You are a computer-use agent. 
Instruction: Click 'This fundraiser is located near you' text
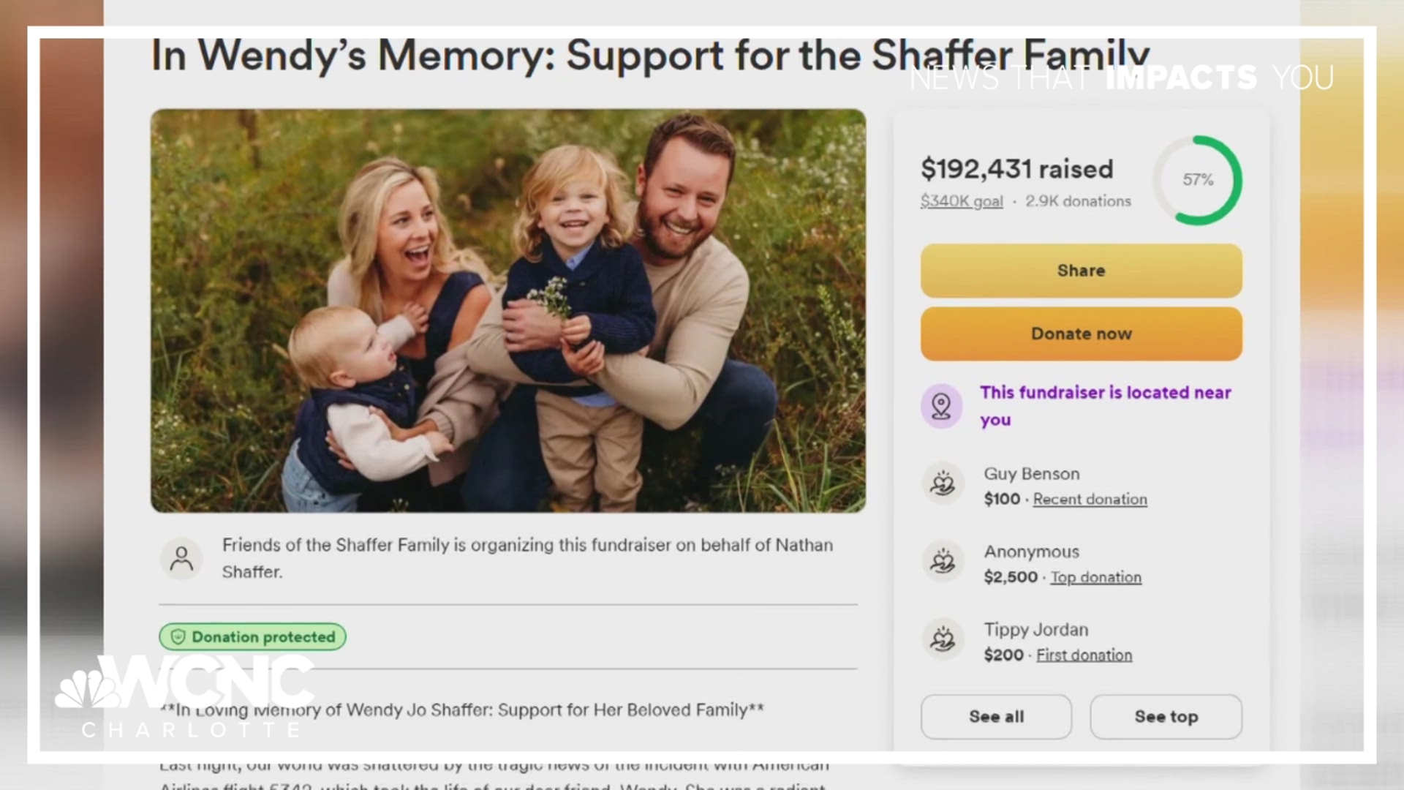point(1106,406)
